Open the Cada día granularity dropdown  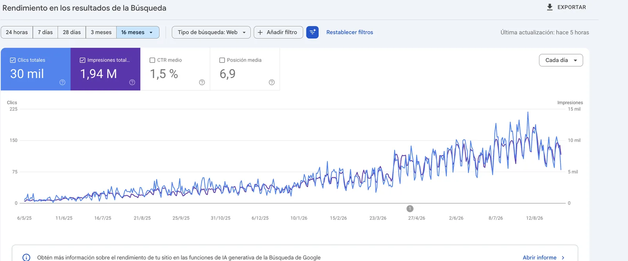tap(561, 60)
